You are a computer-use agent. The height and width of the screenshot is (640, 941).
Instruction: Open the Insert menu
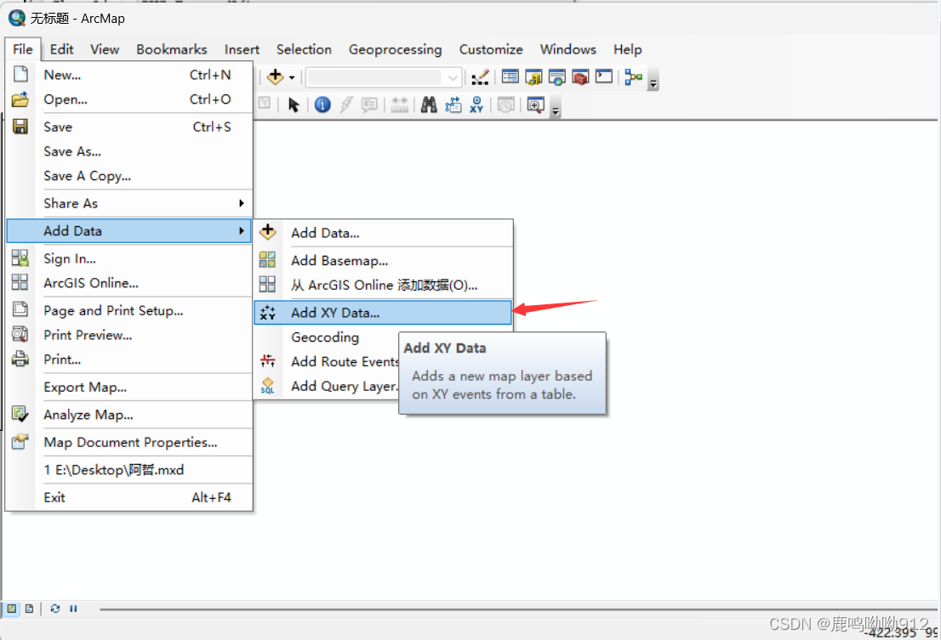click(x=242, y=49)
